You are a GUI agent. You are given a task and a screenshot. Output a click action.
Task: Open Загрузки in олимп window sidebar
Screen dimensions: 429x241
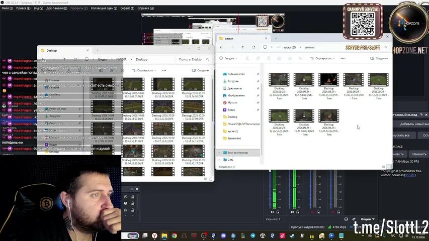pos(233,81)
